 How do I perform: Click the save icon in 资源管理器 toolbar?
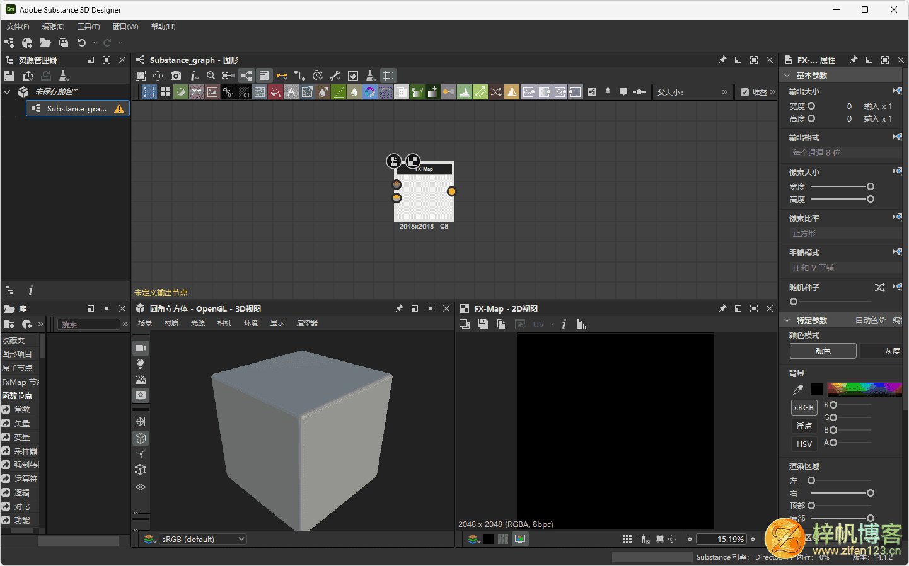click(9, 76)
